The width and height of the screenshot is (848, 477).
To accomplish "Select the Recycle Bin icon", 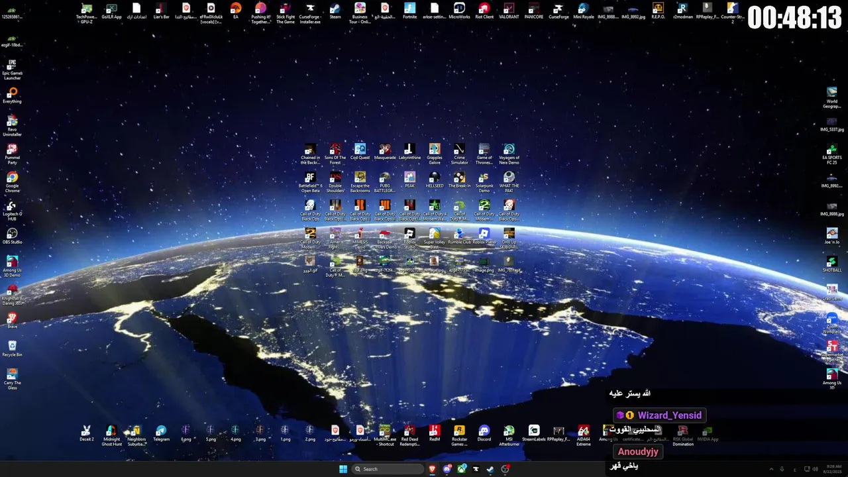I will pos(12,349).
